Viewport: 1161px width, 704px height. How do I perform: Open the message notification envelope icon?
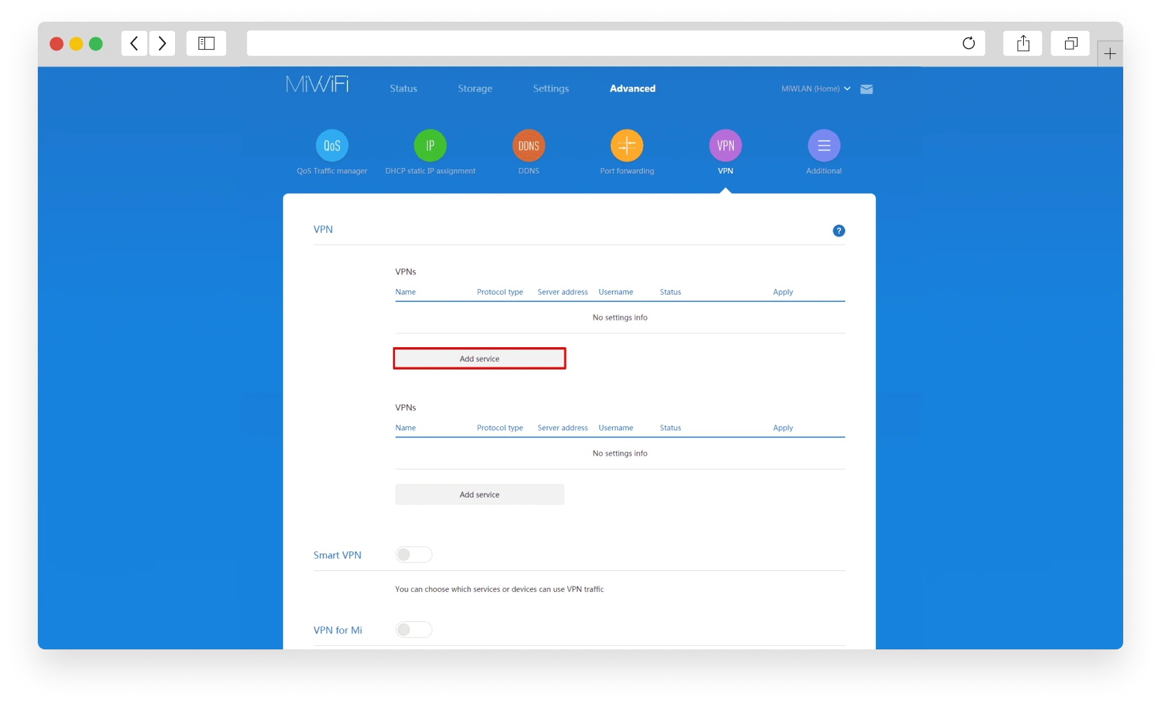pos(867,89)
